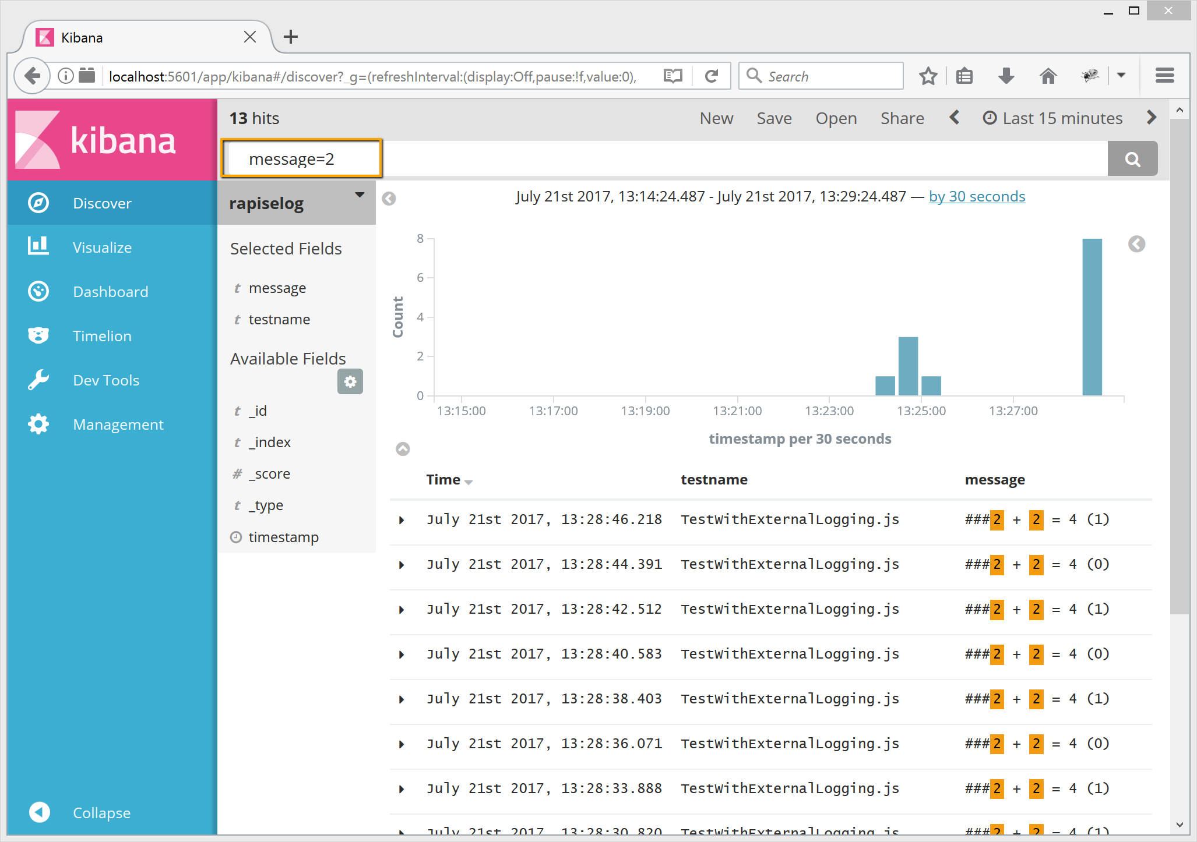Click the tallest histogram bar
This screenshot has height=842, width=1197.
tap(1092, 317)
